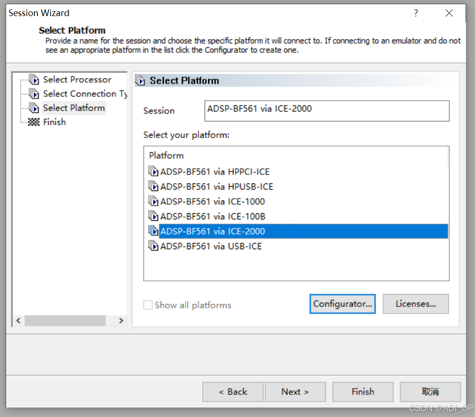Jump to the Finish step in tree

(x=54, y=122)
